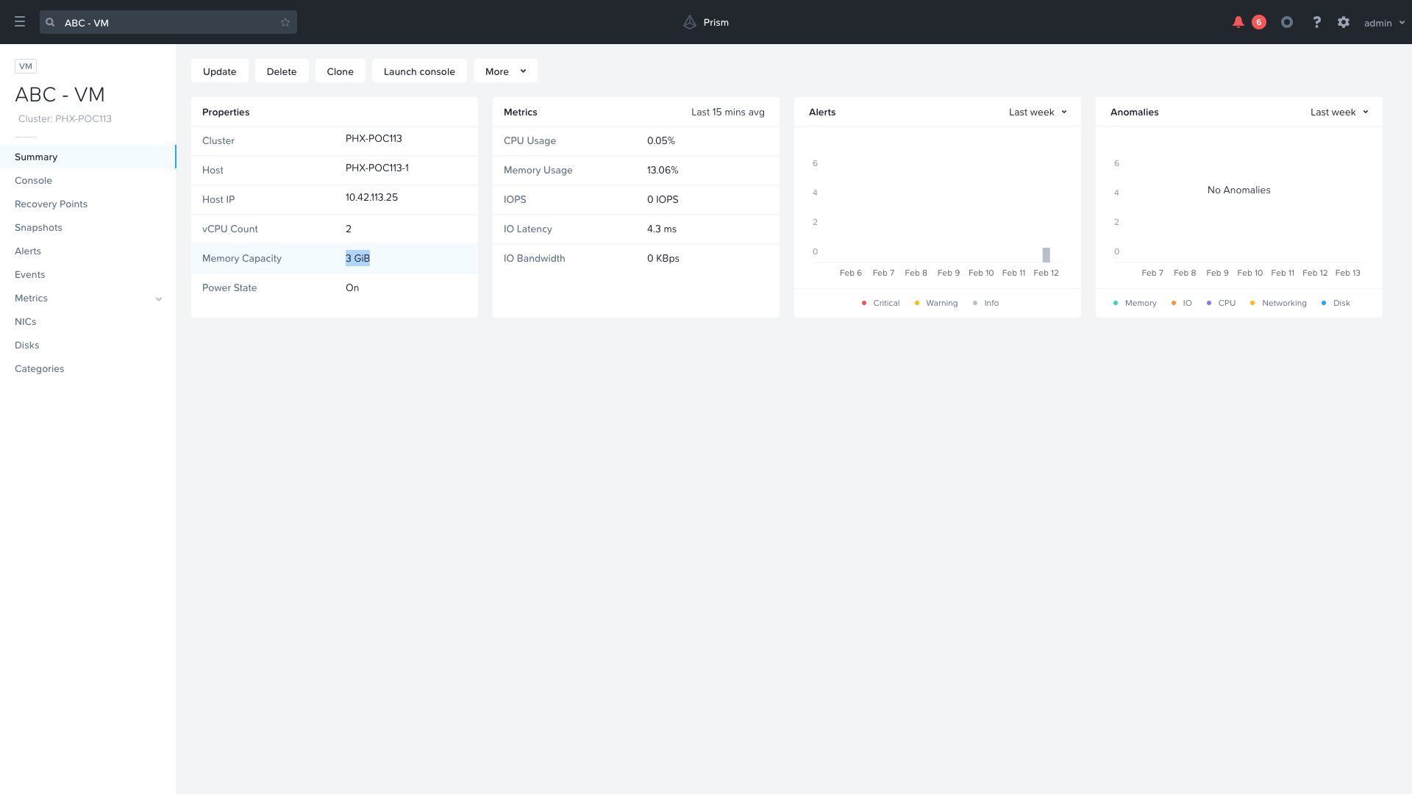Click CPU Usage value 0.05%

tap(661, 140)
